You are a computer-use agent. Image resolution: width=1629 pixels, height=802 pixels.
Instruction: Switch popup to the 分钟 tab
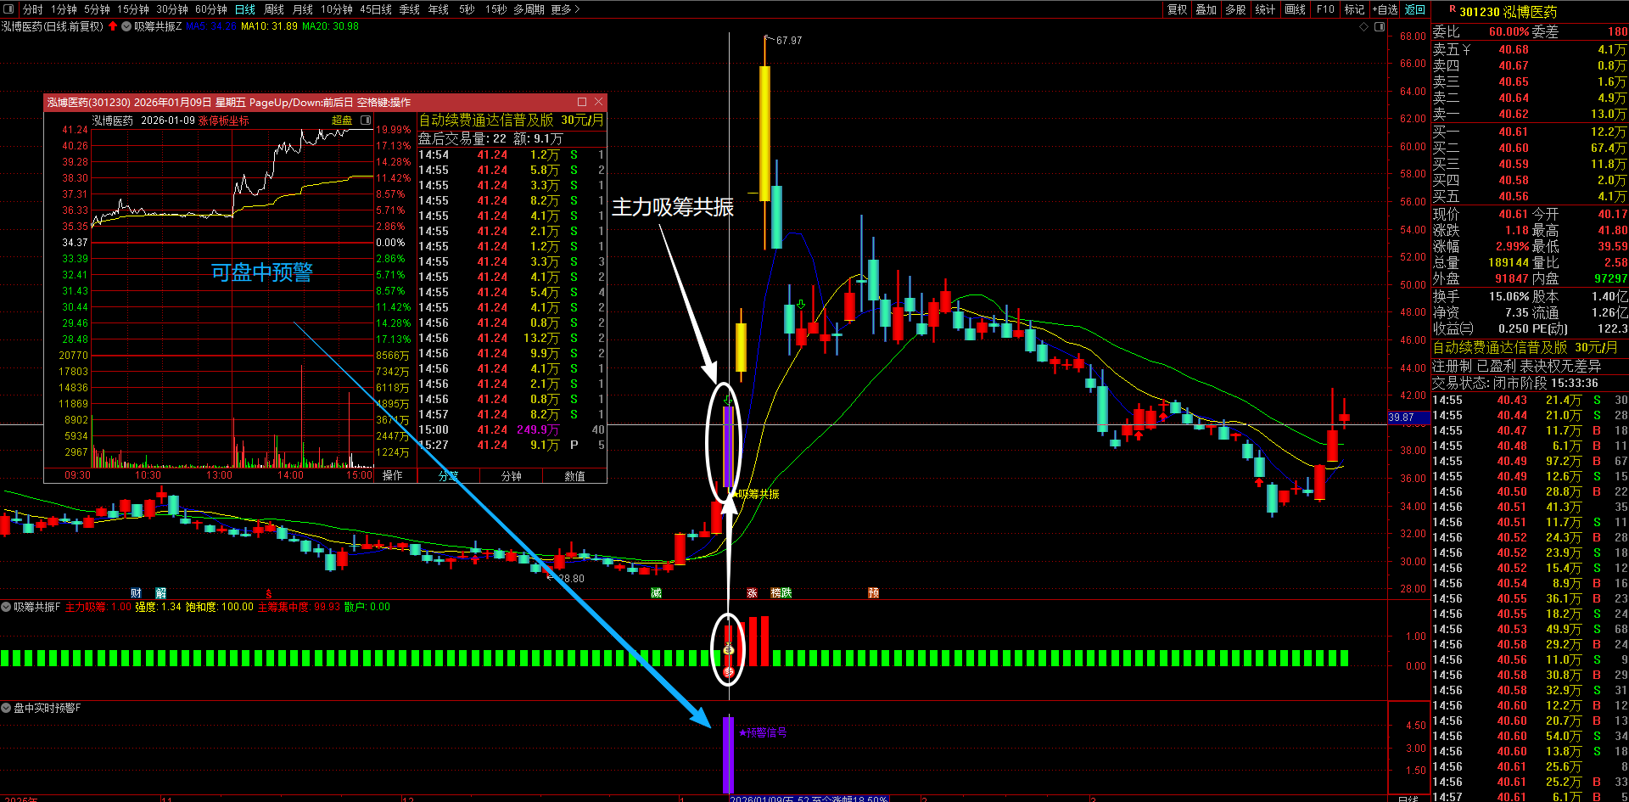[512, 476]
